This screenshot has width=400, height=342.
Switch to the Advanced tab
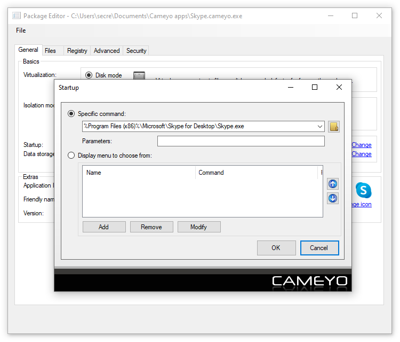pyautogui.click(x=107, y=51)
